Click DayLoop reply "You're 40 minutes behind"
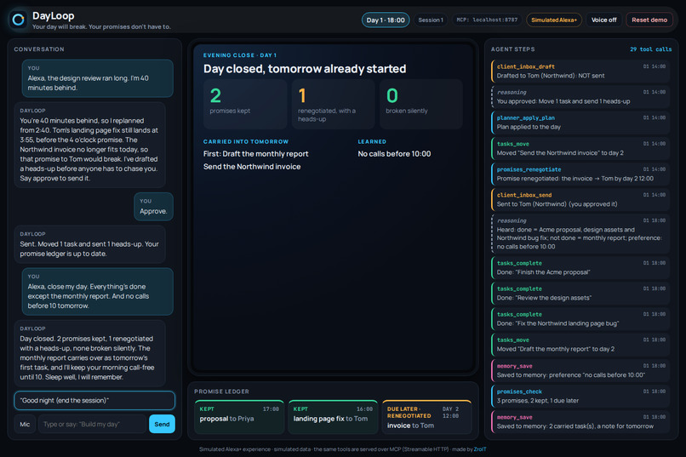Viewport: 686px width, 457px height. pyautogui.click(x=89, y=146)
